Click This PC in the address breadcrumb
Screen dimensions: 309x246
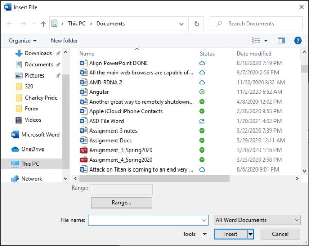77,24
